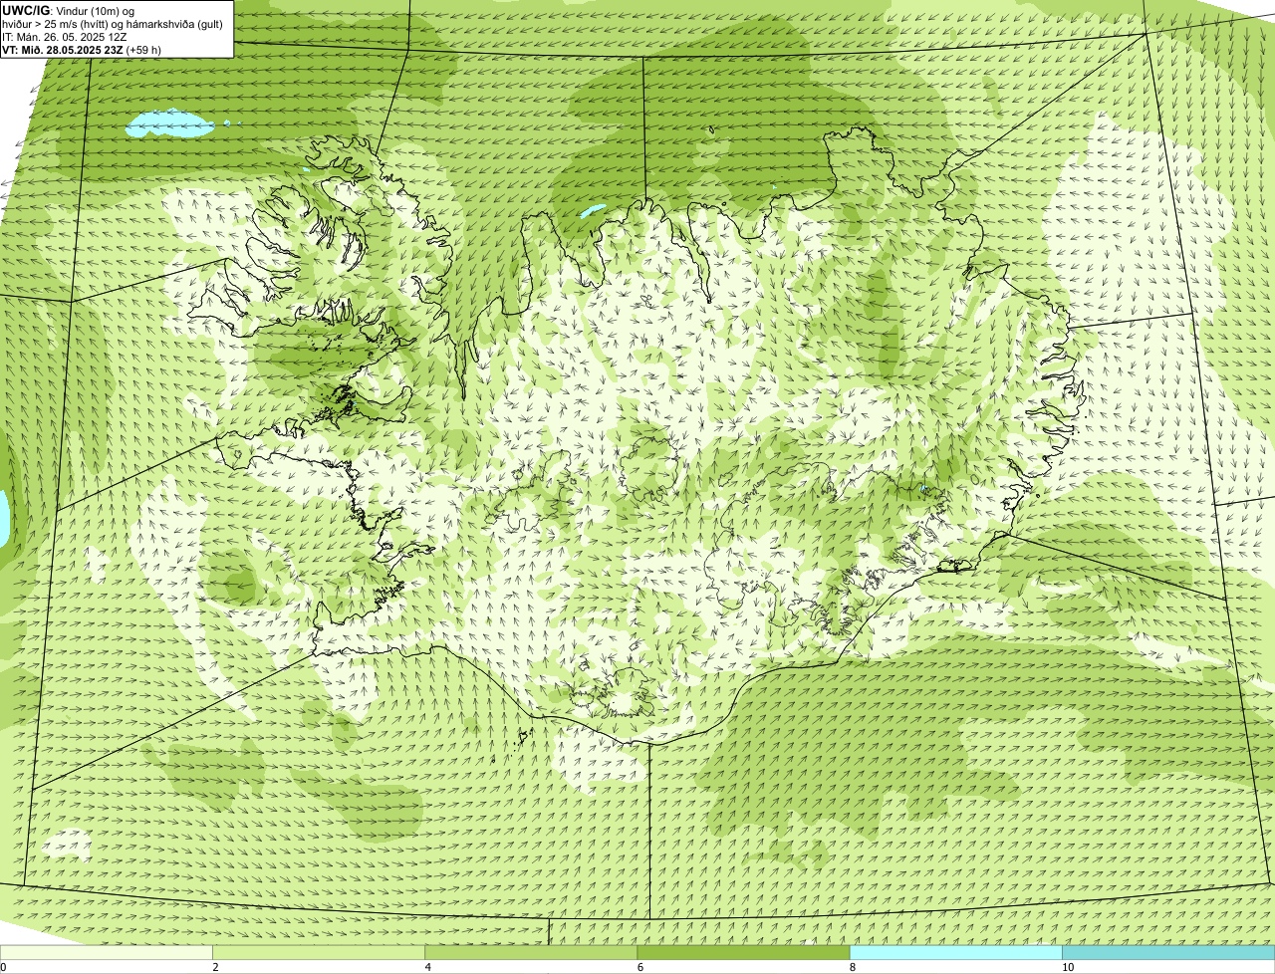Click the 'hviður > 25 m/s (hvítt)' legend line
The image size is (1275, 974).
tap(115, 23)
